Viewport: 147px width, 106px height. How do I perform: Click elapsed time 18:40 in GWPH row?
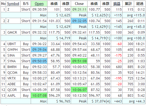click(x=140, y=50)
